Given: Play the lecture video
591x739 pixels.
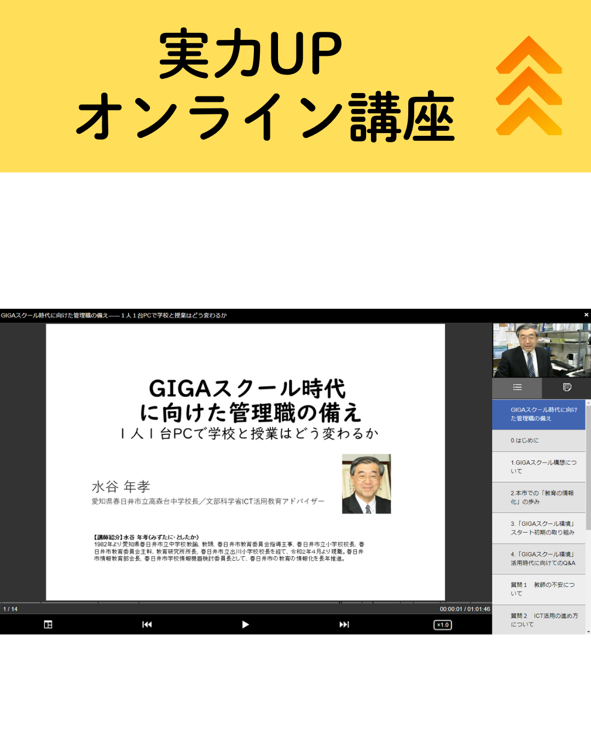Looking at the screenshot, I should click(x=245, y=625).
